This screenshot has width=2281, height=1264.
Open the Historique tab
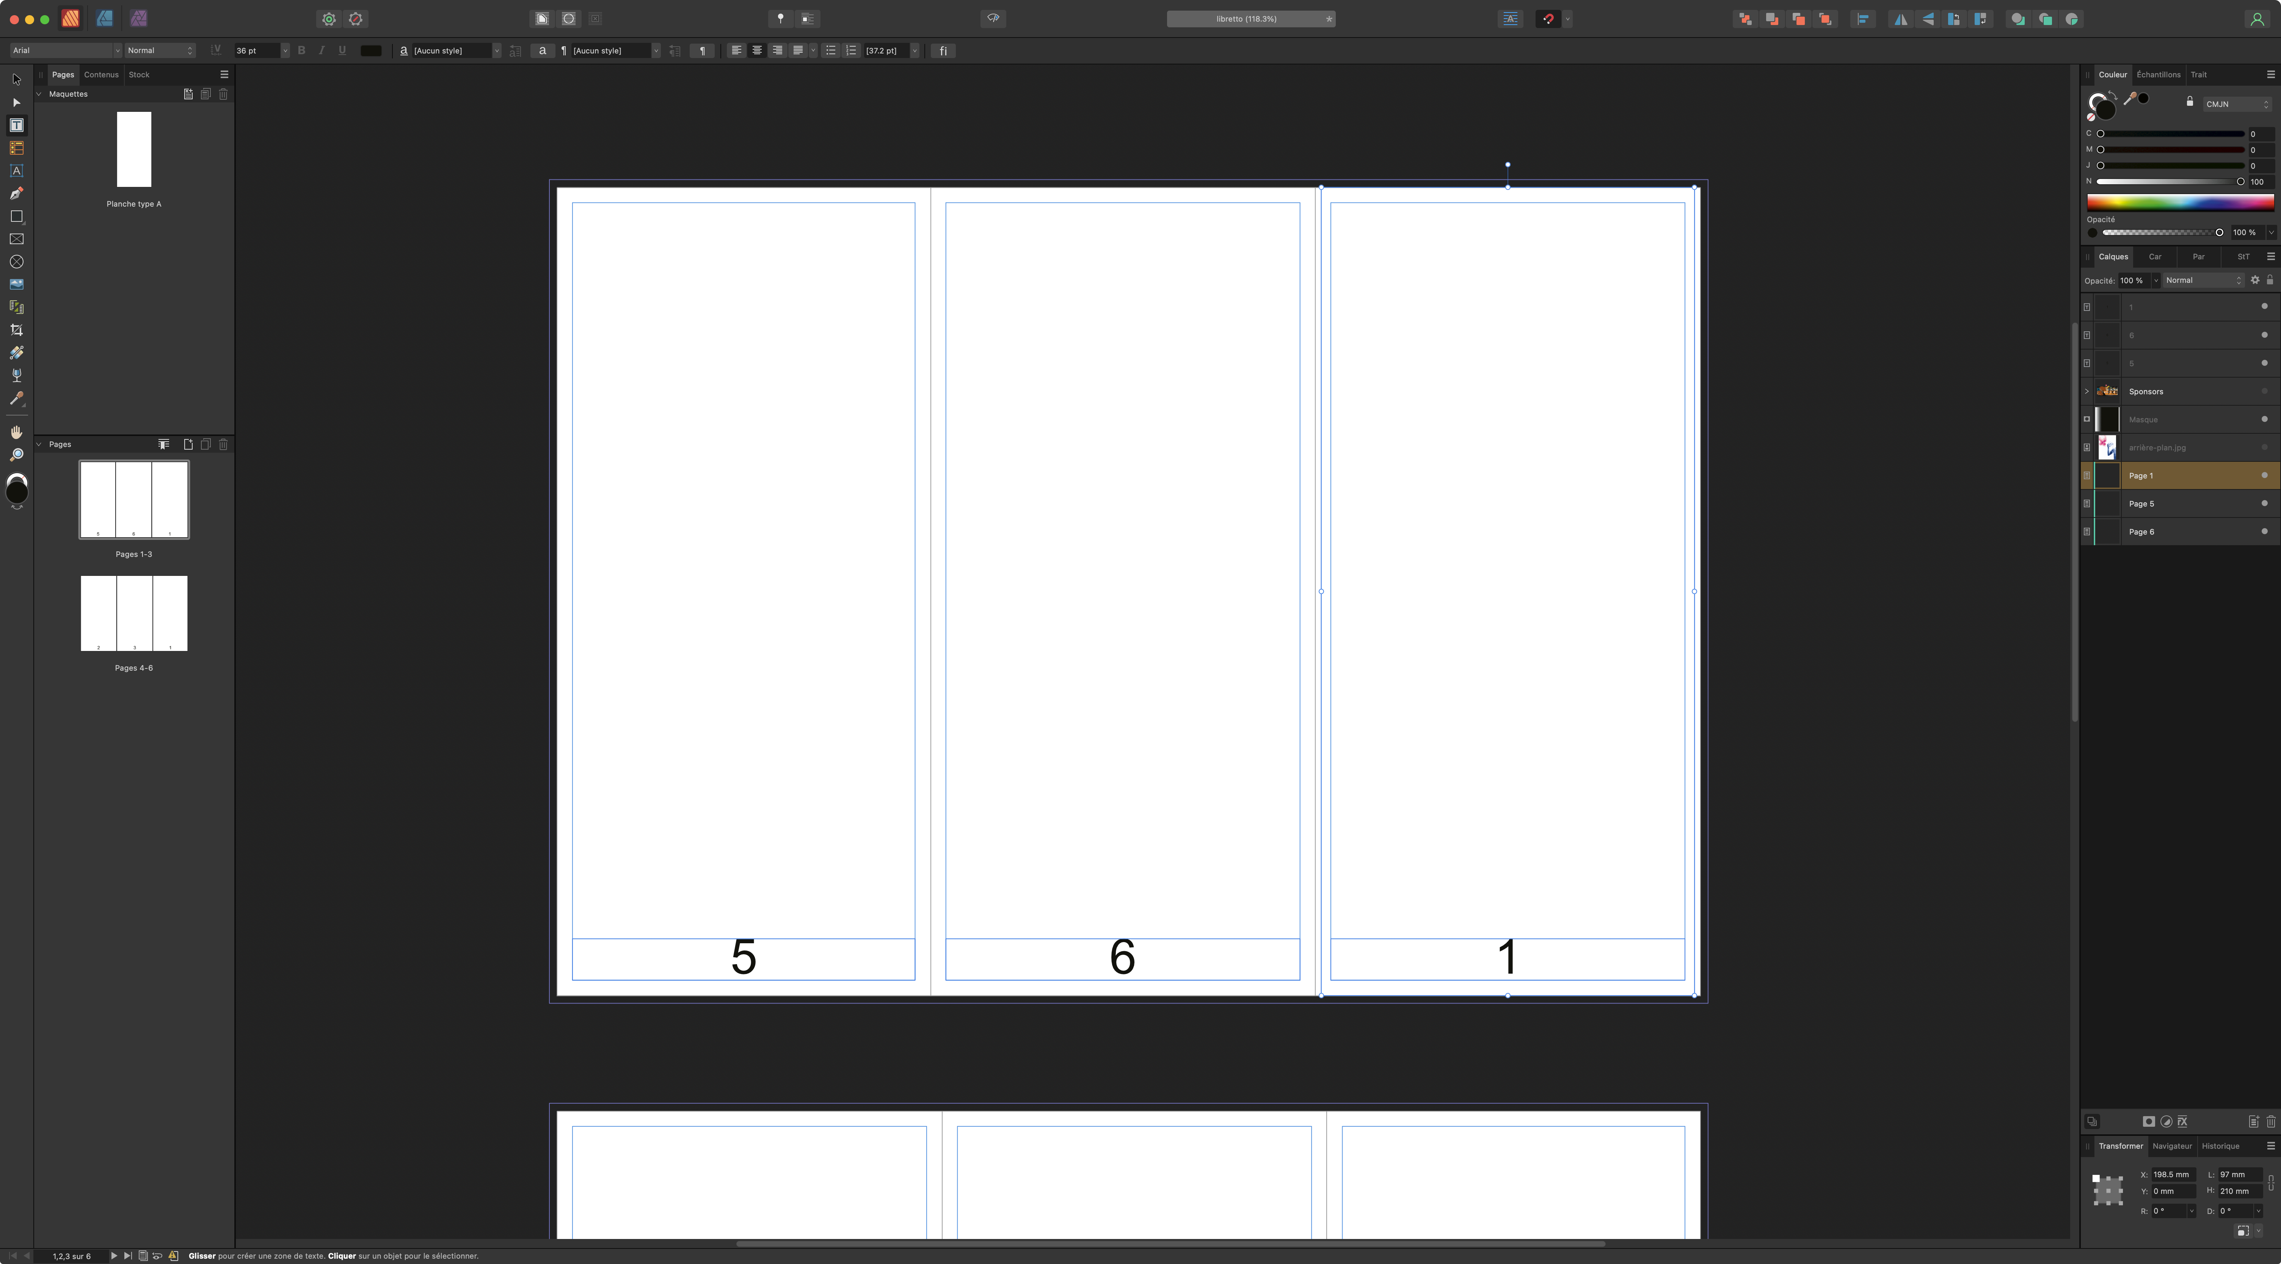(x=2220, y=1146)
